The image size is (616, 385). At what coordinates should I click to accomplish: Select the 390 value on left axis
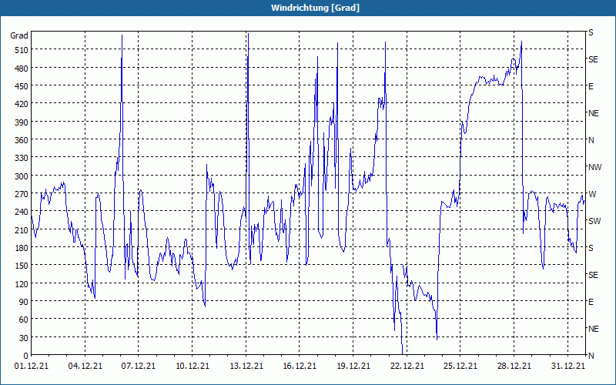pos(22,122)
